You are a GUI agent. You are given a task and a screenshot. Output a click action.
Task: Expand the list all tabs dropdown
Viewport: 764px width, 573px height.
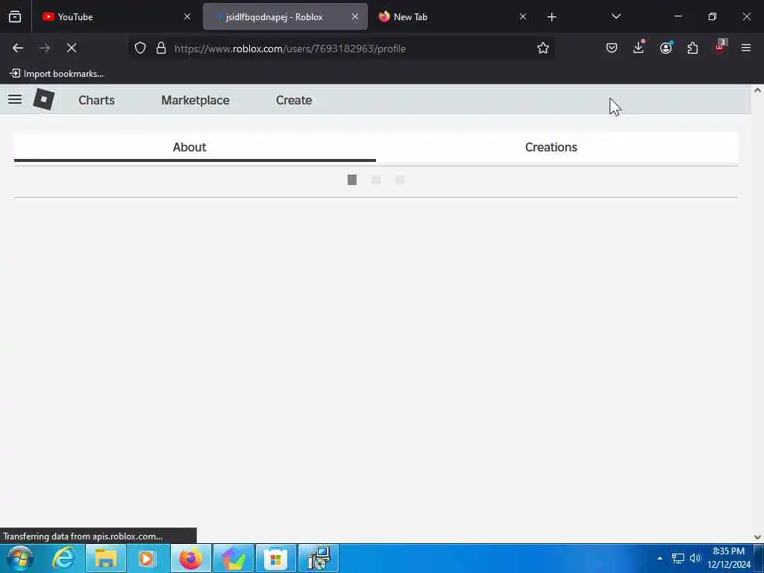(616, 16)
